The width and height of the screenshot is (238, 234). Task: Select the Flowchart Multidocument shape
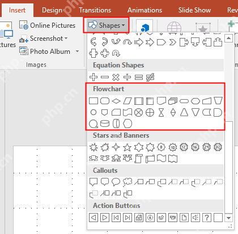(x=173, y=101)
